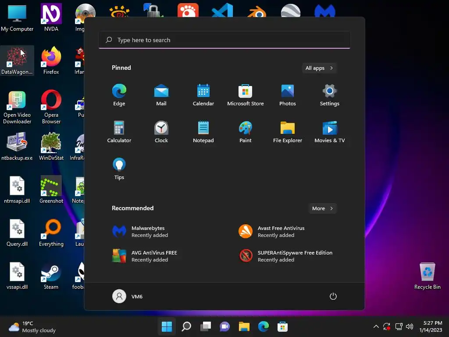Launch Movies & TV

pyautogui.click(x=330, y=132)
